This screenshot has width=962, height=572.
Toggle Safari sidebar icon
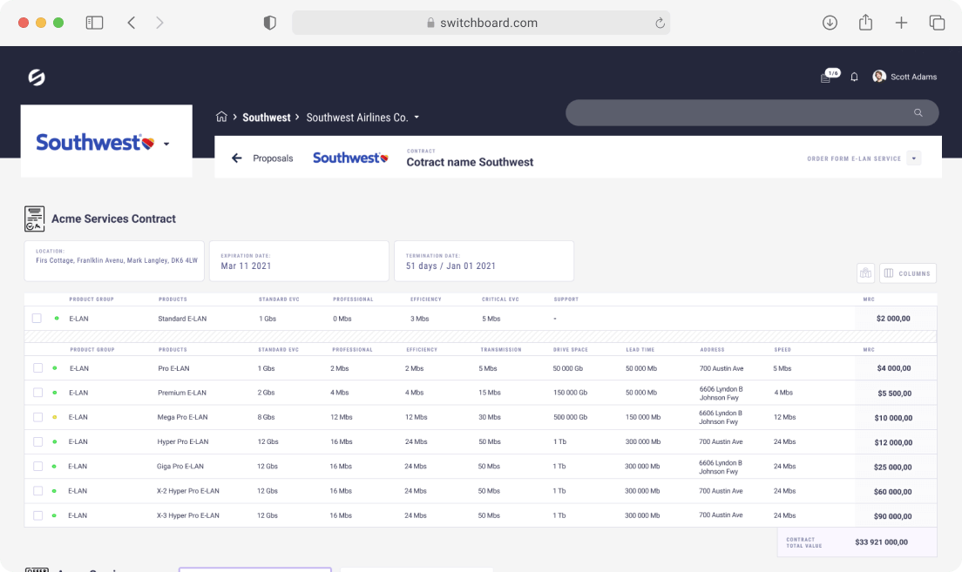pyautogui.click(x=94, y=23)
